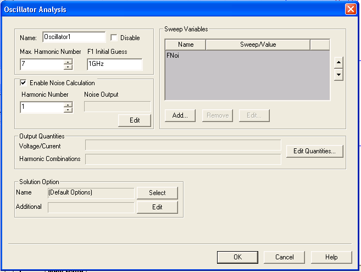The height and width of the screenshot is (272, 361).
Task: Increase Max. Harmonic Number with spinner up arrow
Action: tap(68, 62)
